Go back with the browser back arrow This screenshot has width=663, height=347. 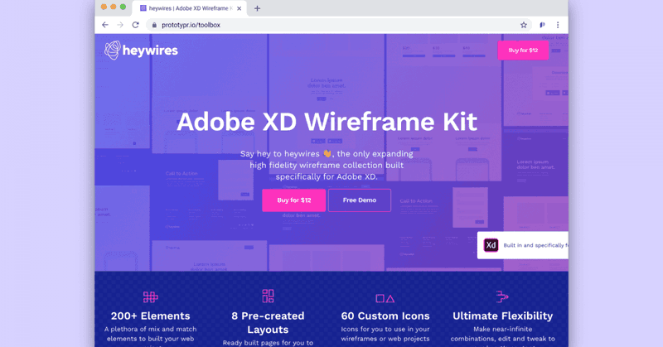105,25
